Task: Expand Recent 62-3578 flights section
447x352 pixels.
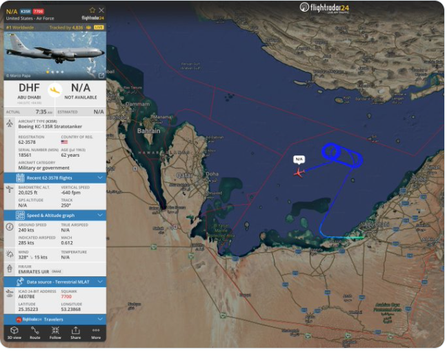Action: [55, 178]
